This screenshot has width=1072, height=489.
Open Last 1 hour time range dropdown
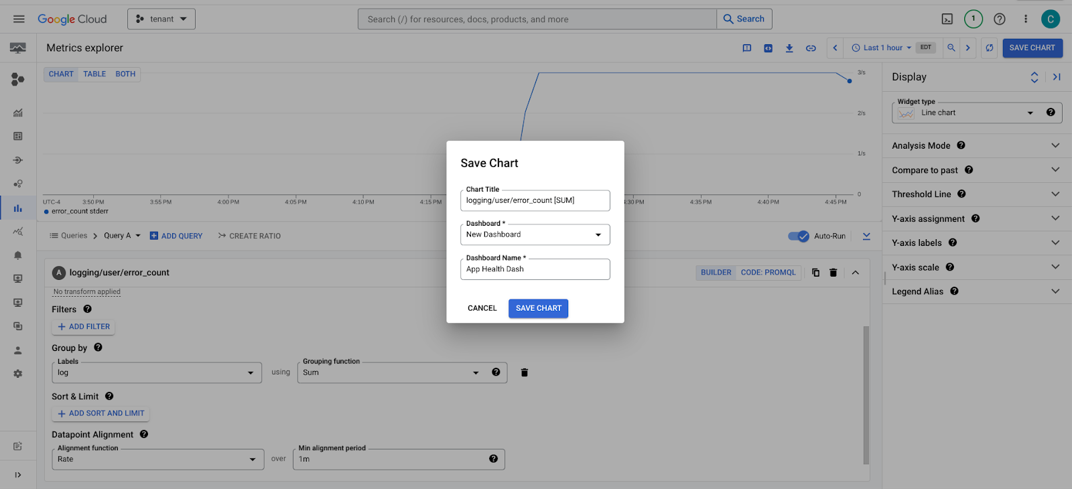(x=882, y=48)
